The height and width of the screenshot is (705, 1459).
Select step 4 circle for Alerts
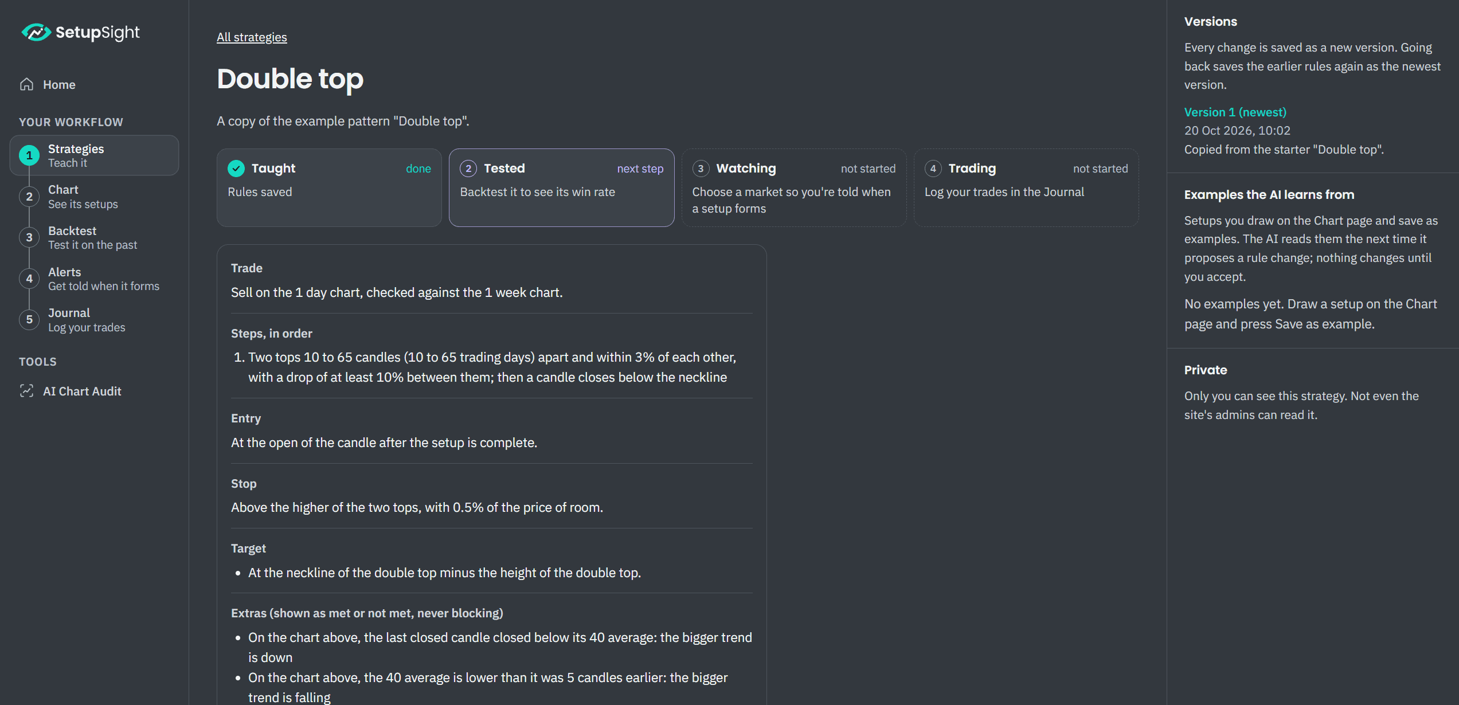click(29, 279)
